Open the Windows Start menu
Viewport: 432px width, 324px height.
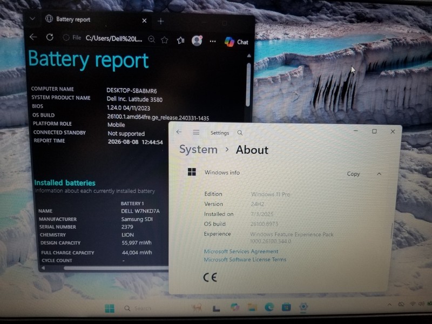[x=110, y=308]
